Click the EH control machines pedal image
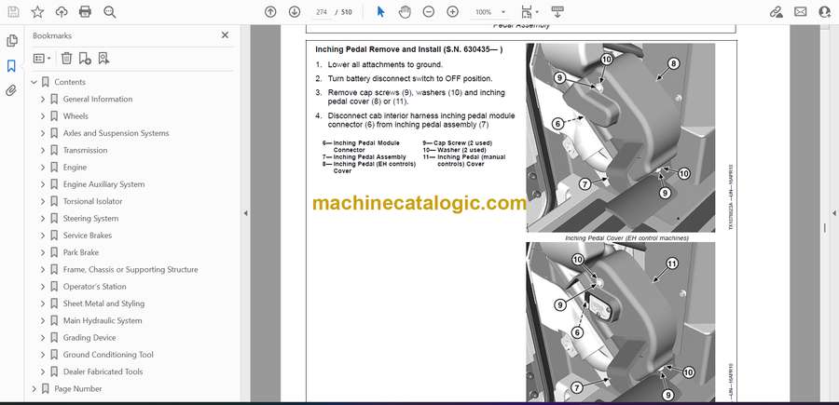 [621, 138]
